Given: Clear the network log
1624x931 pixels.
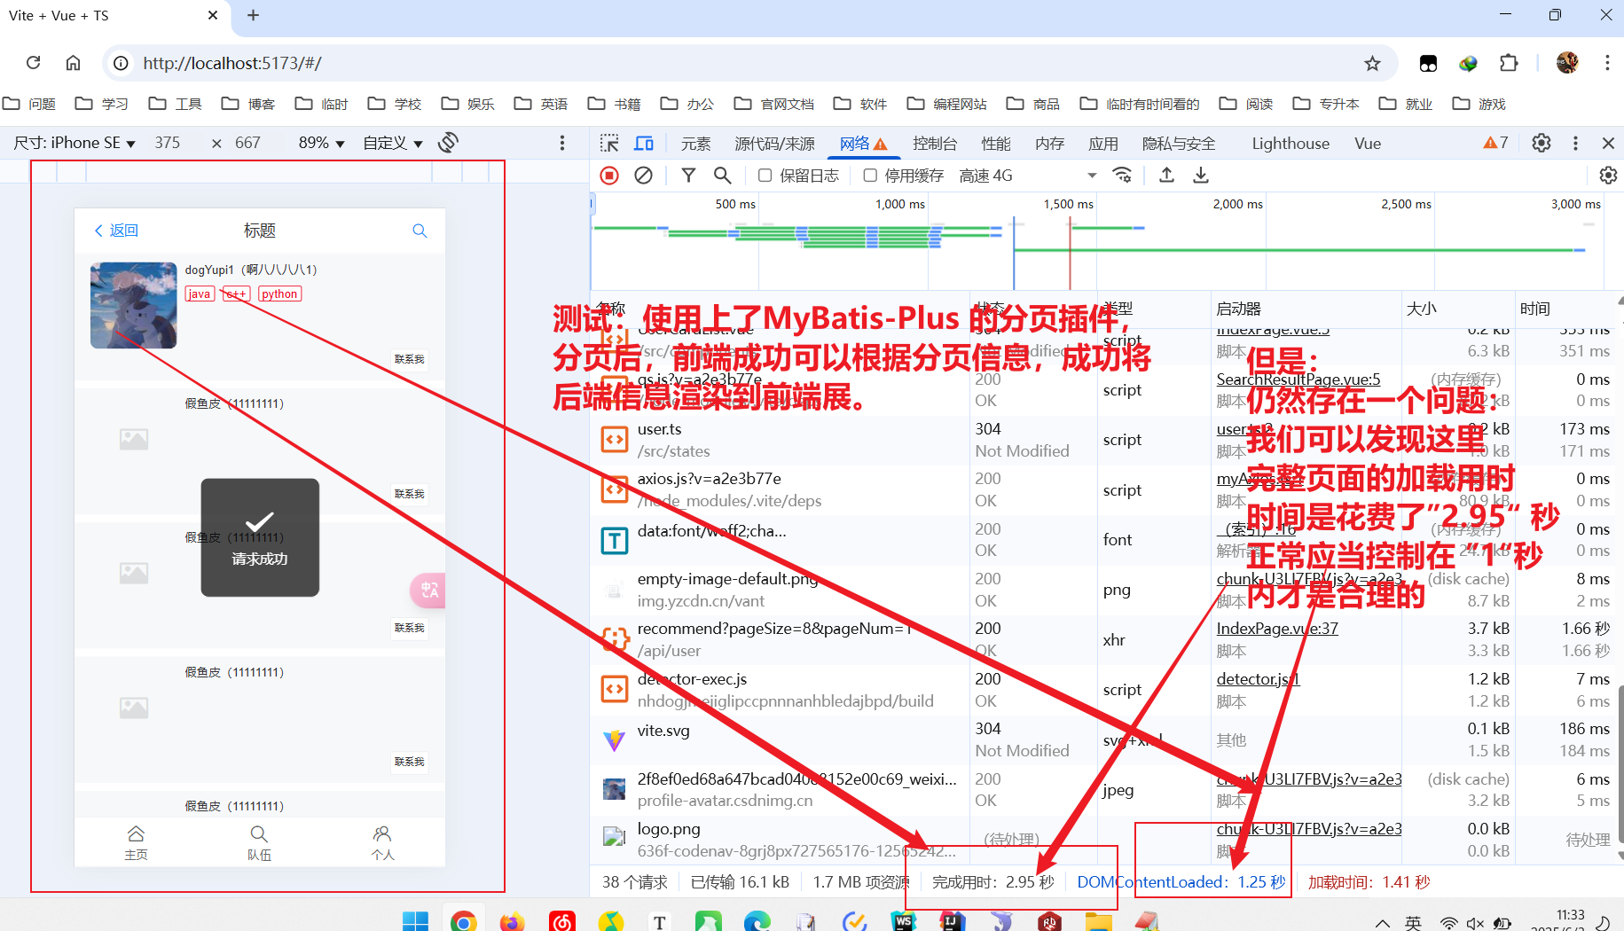Looking at the screenshot, I should 644,176.
